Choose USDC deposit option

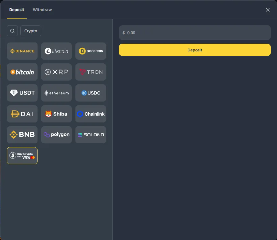click(x=91, y=93)
